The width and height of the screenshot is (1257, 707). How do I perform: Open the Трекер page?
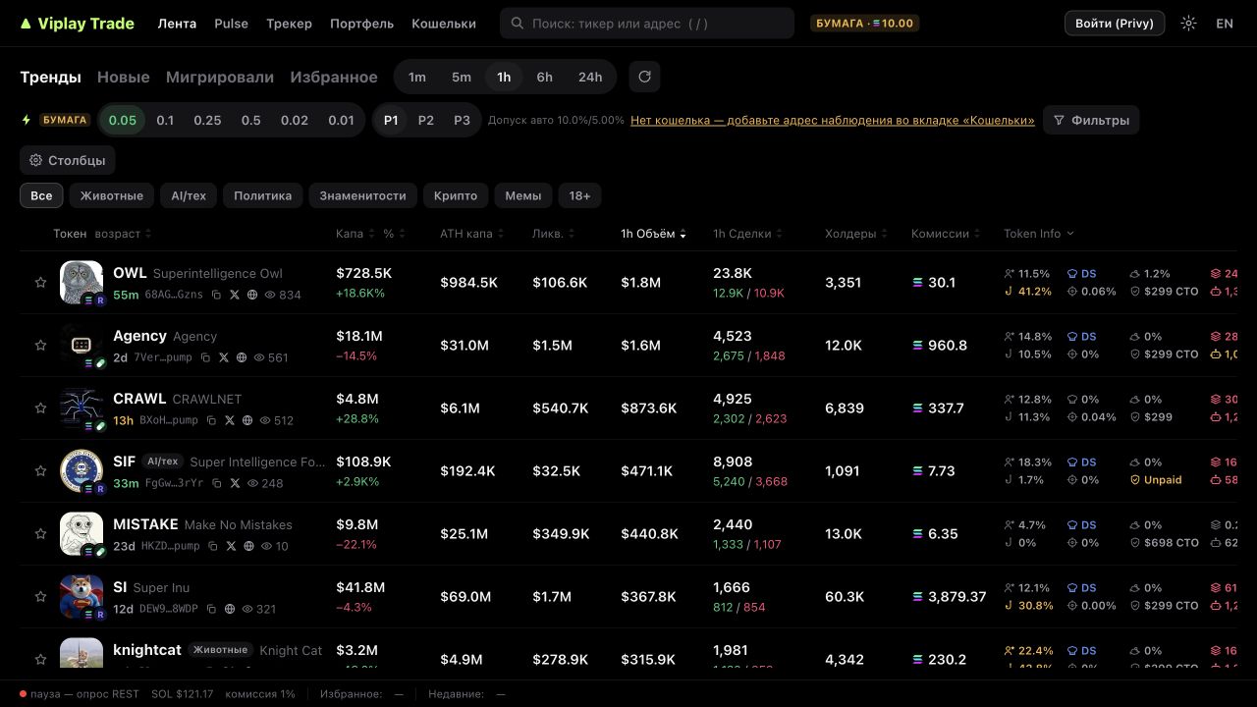[289, 24]
